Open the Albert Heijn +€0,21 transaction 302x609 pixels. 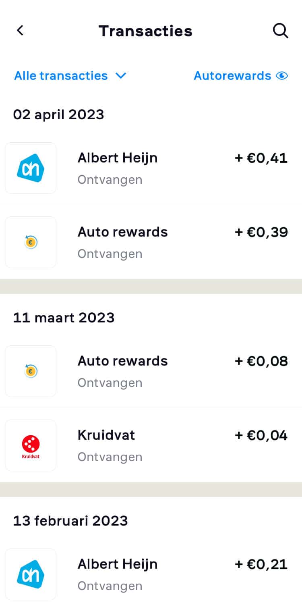151,574
